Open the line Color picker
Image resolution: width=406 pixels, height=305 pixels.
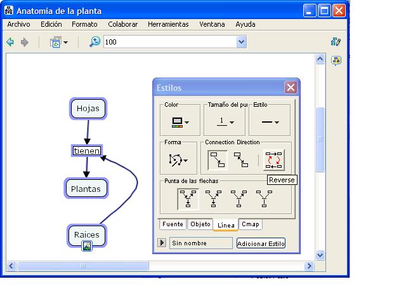pos(180,121)
